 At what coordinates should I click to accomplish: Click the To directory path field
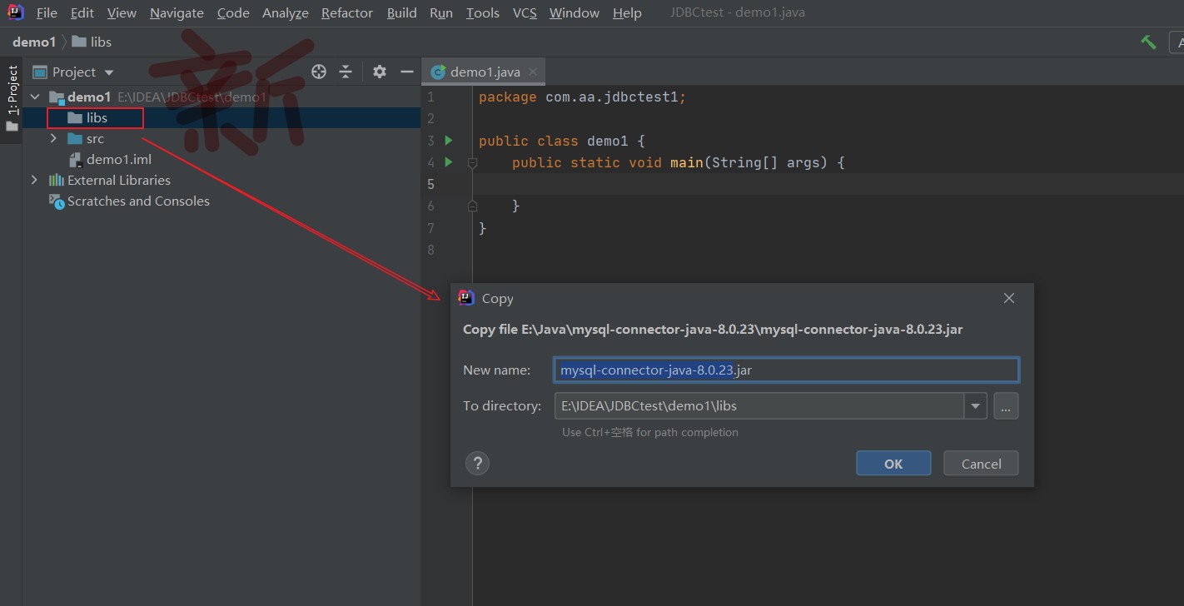pos(759,406)
